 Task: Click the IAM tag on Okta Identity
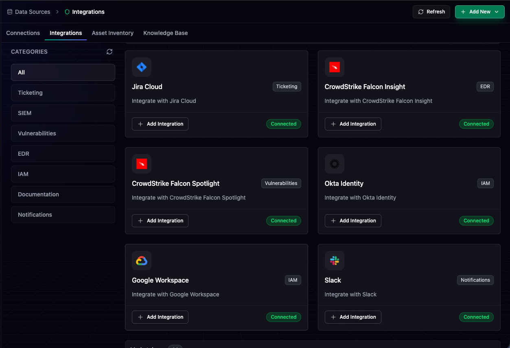[486, 183]
